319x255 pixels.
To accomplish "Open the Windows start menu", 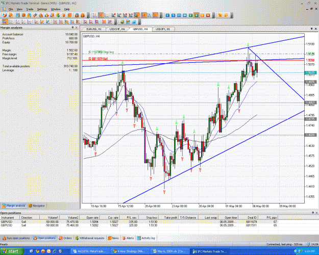I will pyautogui.click(x=12, y=251).
